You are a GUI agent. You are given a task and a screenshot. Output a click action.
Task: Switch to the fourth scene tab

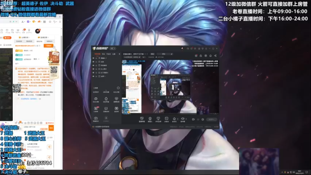114,54
